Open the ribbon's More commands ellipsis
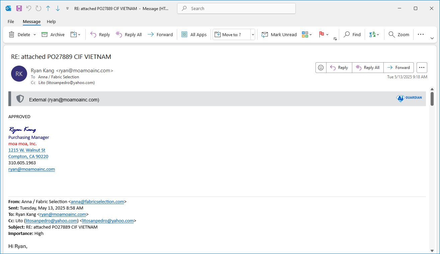 [421, 34]
